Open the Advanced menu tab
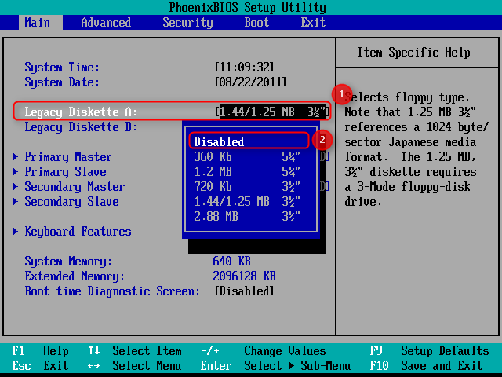Viewport: 502px width, 377px height. pyautogui.click(x=106, y=23)
